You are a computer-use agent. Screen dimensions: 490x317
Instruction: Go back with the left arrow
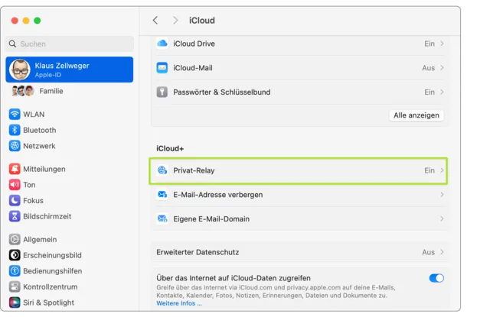(x=155, y=21)
